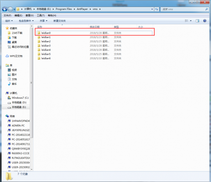Click the navigation pane scrollbar down arrow
The height and width of the screenshot is (182, 211).
[x=32, y=169]
